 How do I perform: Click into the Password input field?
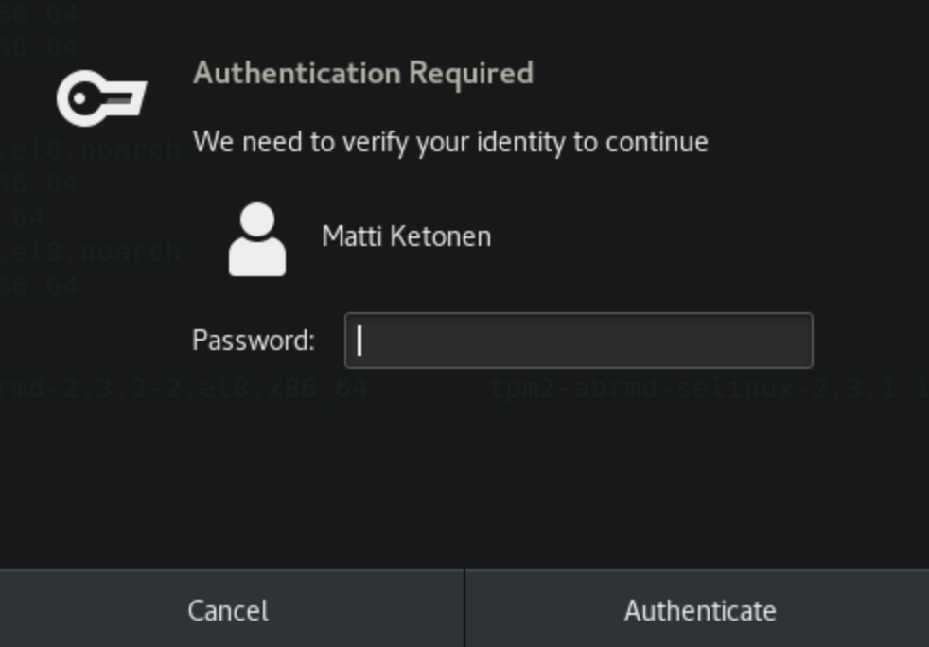578,341
